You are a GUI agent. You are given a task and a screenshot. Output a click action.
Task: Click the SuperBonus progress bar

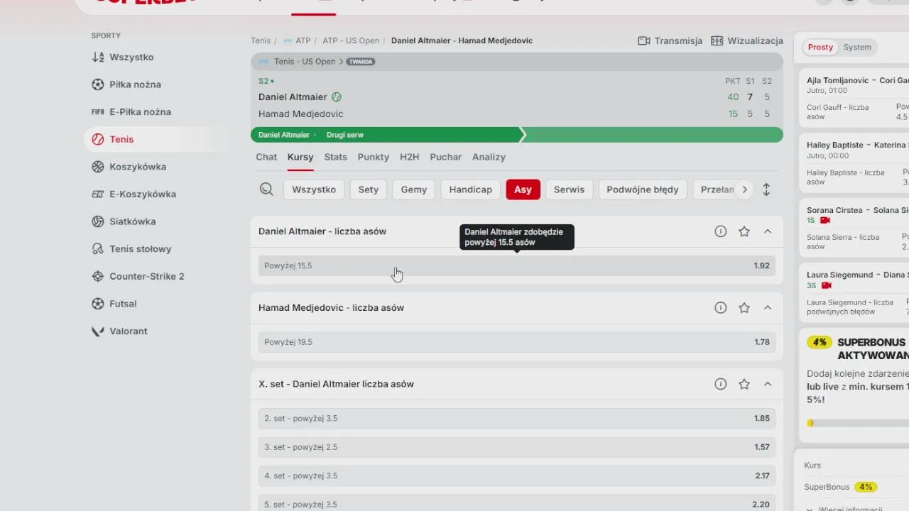click(x=858, y=423)
